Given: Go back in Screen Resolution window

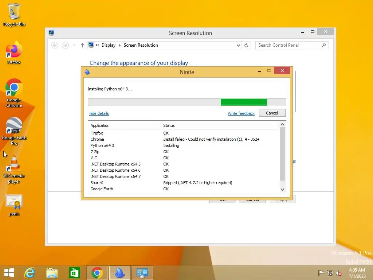Looking at the screenshot, I should 55,45.
